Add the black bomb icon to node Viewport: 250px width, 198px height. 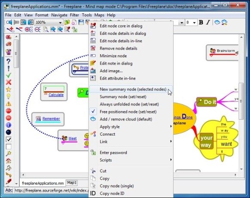pos(9,132)
